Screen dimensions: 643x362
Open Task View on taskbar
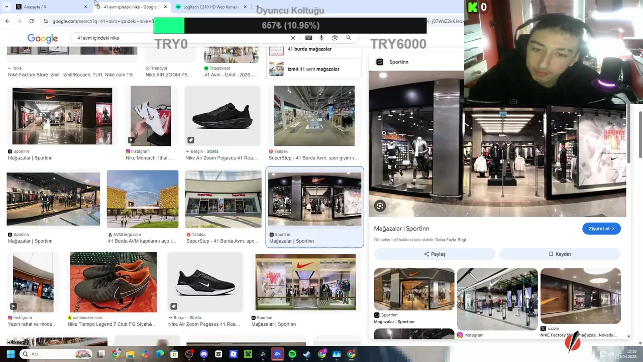(101, 354)
